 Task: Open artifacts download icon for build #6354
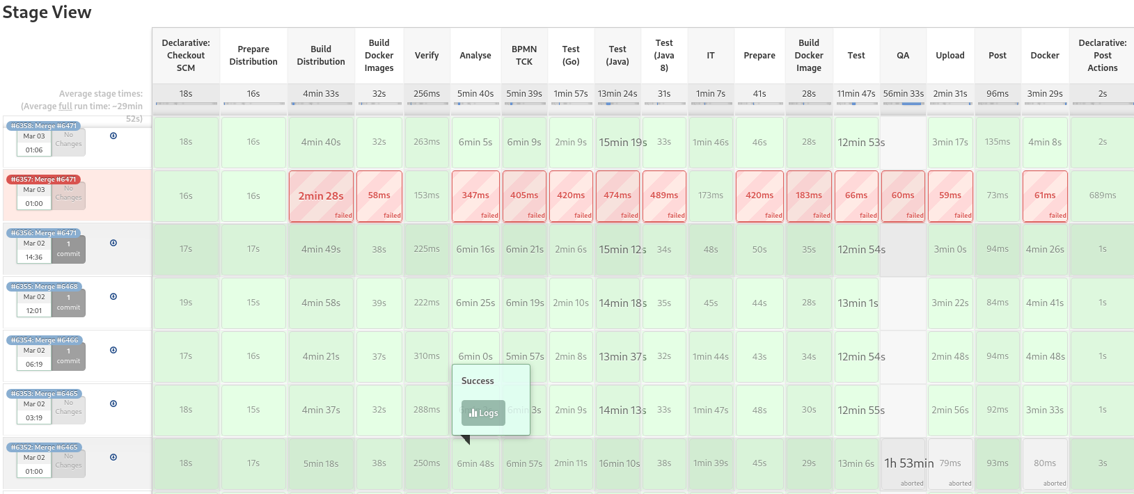(x=113, y=350)
